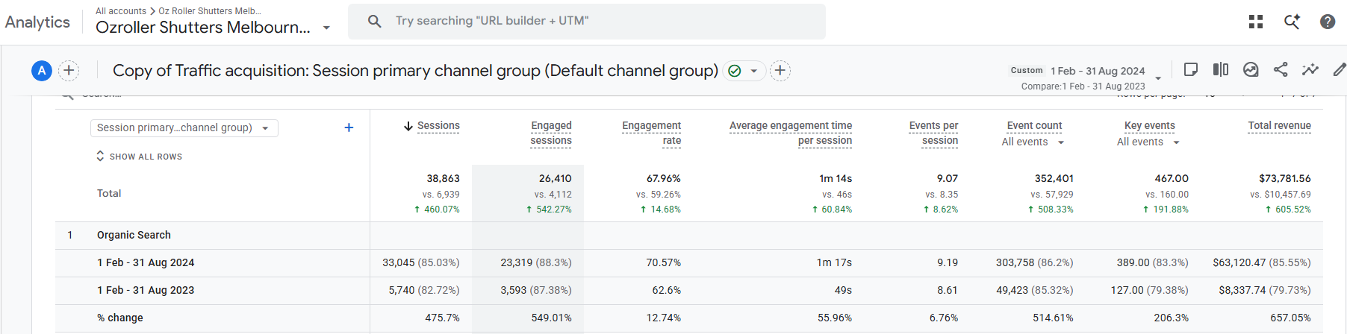Open the date range dropdown arrow

[1158, 78]
